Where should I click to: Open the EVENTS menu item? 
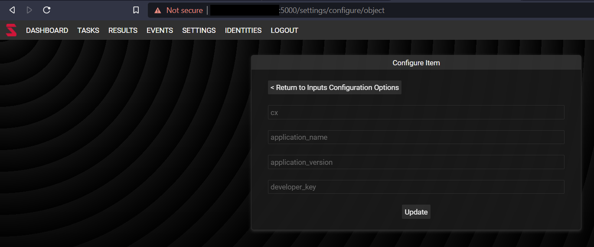tap(160, 30)
